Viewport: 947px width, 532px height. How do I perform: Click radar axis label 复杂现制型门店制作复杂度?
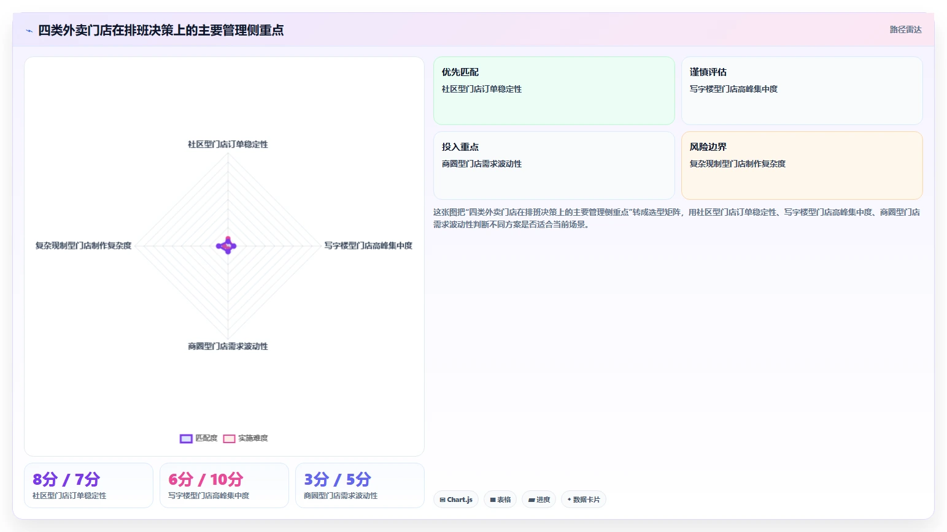point(83,246)
